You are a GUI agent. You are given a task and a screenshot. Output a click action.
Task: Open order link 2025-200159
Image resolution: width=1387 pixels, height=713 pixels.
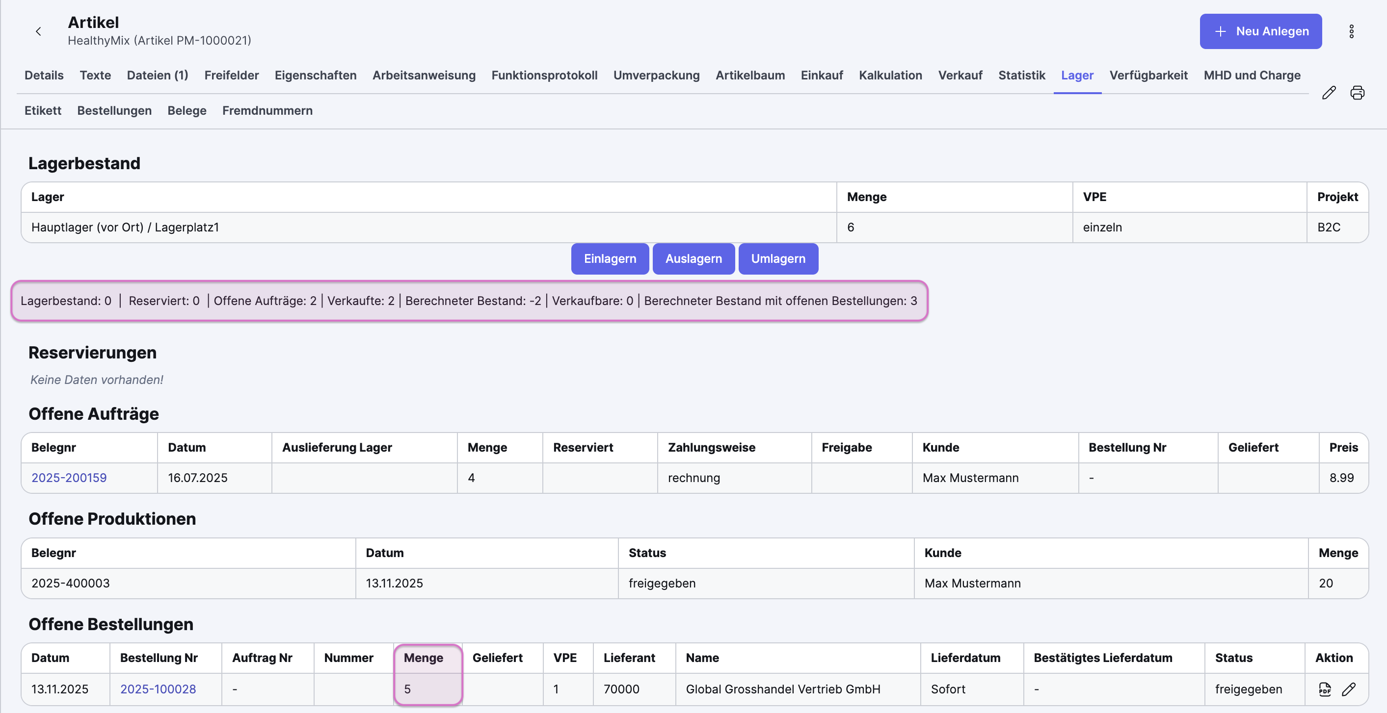point(69,478)
